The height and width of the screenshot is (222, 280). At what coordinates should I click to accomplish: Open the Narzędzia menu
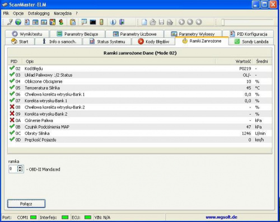click(63, 13)
